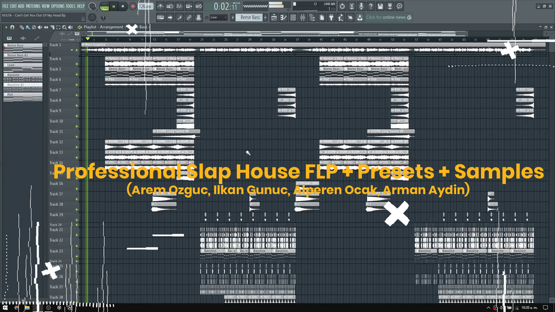Toggle mute LED on Track 7
The height and width of the screenshot is (312, 555).
pyautogui.click(x=77, y=96)
